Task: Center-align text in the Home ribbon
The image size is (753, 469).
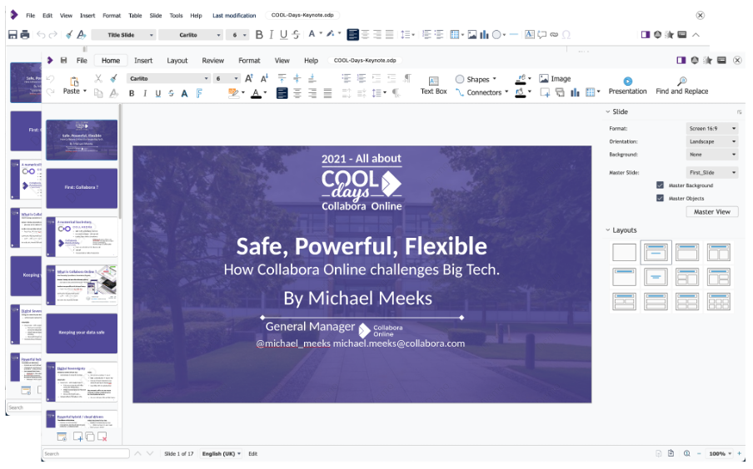Action: pos(297,93)
